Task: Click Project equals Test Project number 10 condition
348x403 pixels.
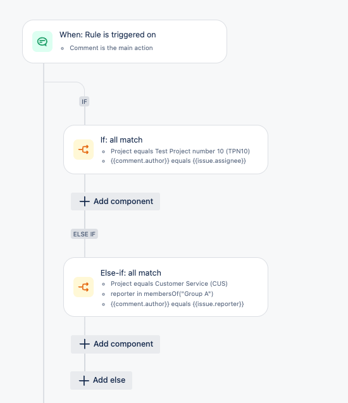Action: [x=180, y=151]
